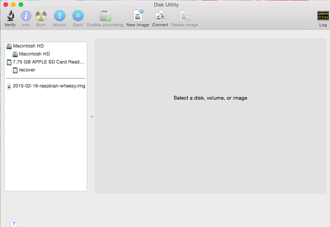This screenshot has width=330, height=227.
Task: Click the Verify microscope icon
Action: [10, 16]
